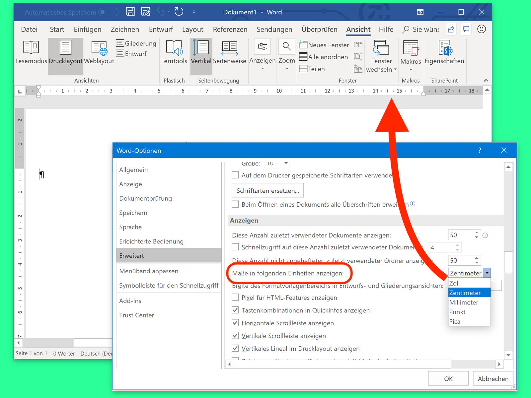Screen dimensions: 531x398
Task: Check Beim Öffnen eines Dokuments alle Überschriften option
Action: click(235, 204)
